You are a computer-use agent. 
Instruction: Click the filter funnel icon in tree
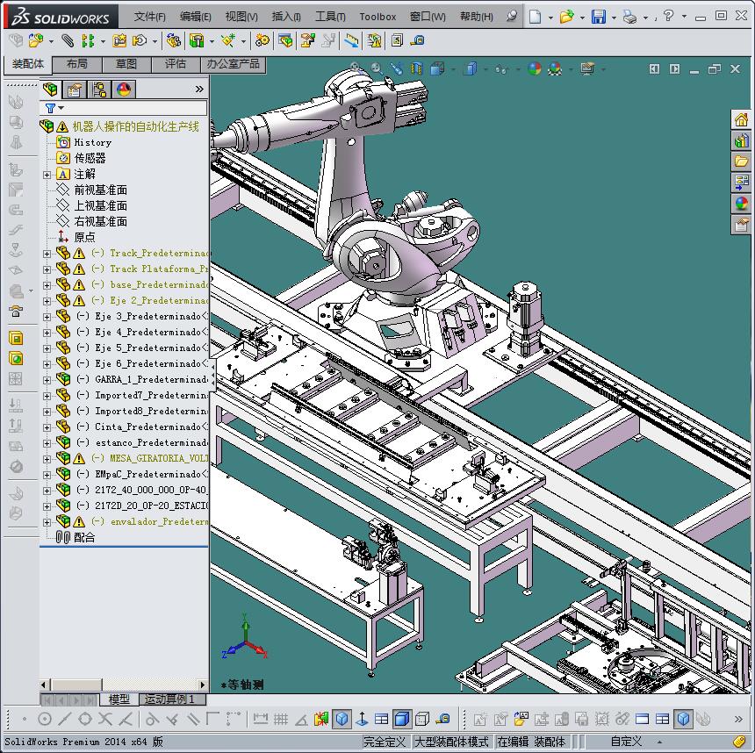[x=50, y=108]
